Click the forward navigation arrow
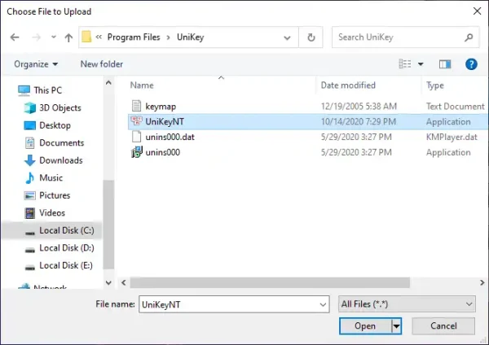The width and height of the screenshot is (489, 345). pos(37,37)
